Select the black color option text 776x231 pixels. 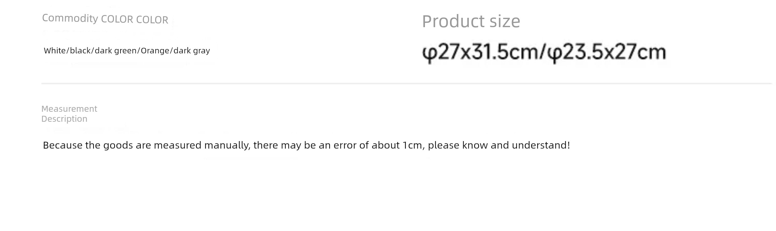pyautogui.click(x=80, y=51)
